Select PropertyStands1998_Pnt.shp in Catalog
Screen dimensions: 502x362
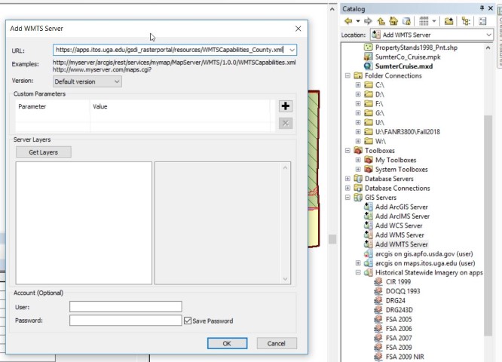416,48
